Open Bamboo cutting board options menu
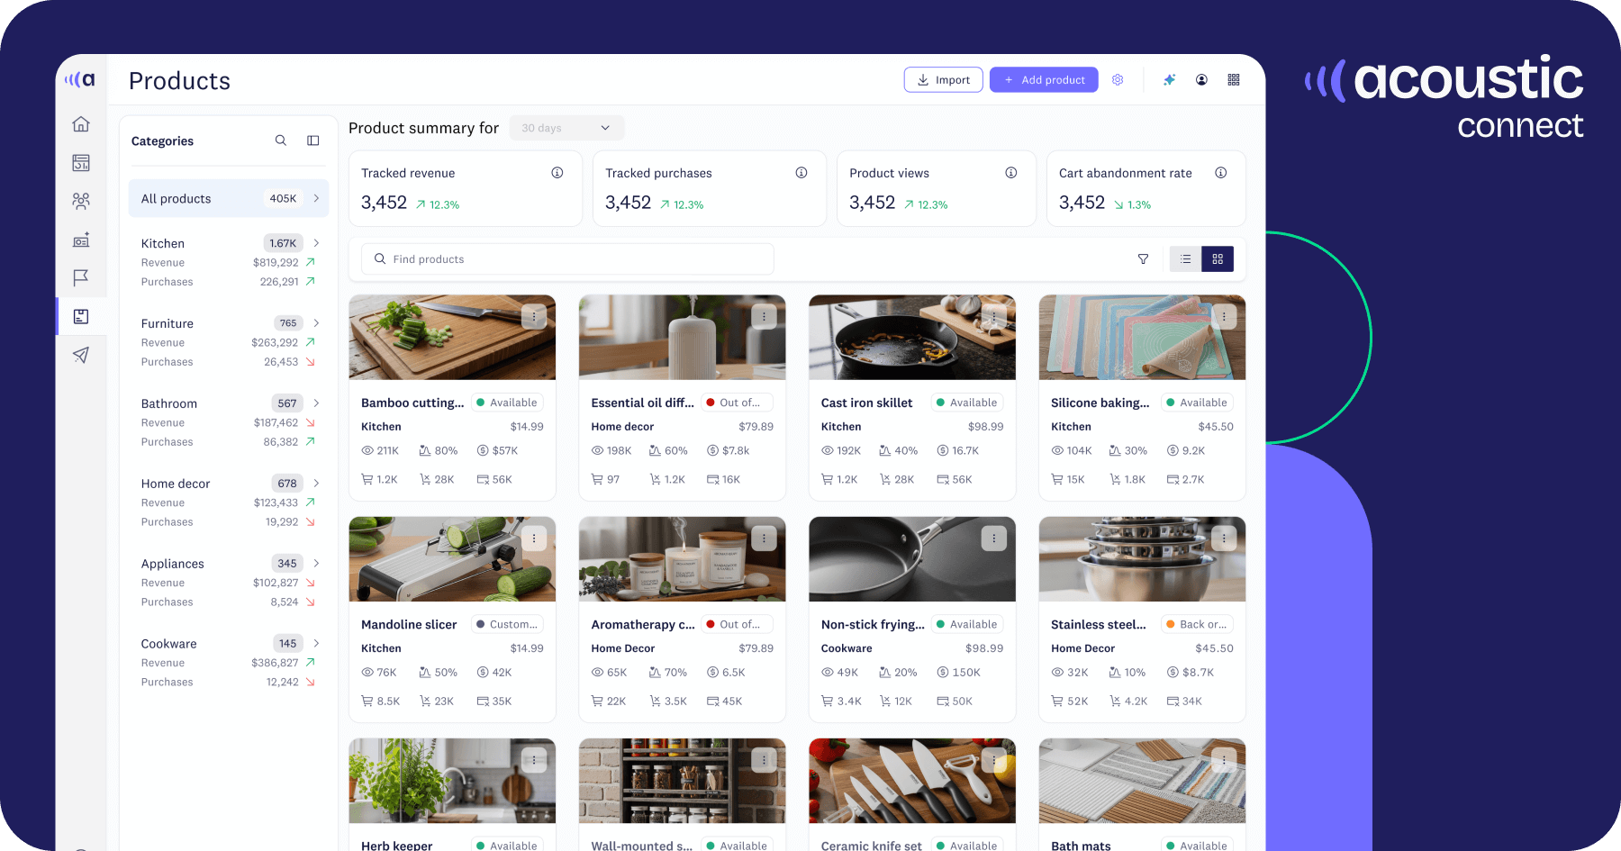This screenshot has width=1621, height=851. click(x=534, y=317)
